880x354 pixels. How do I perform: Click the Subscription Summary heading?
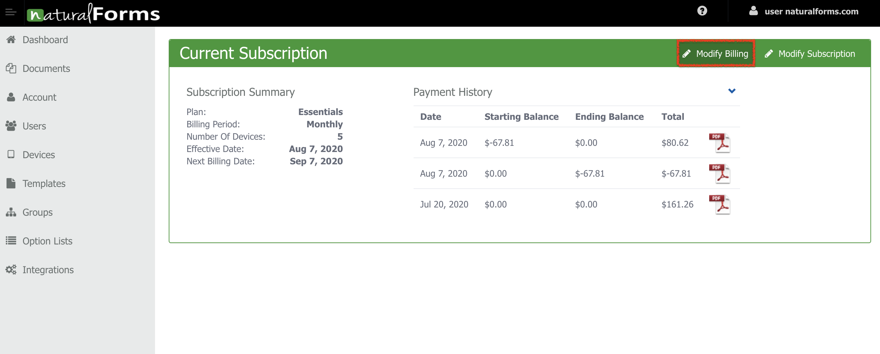point(240,92)
